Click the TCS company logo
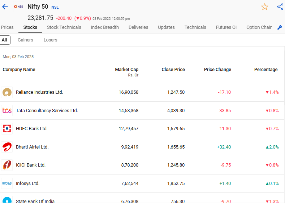Viewport: 285px width, 203px height. pos(7,110)
